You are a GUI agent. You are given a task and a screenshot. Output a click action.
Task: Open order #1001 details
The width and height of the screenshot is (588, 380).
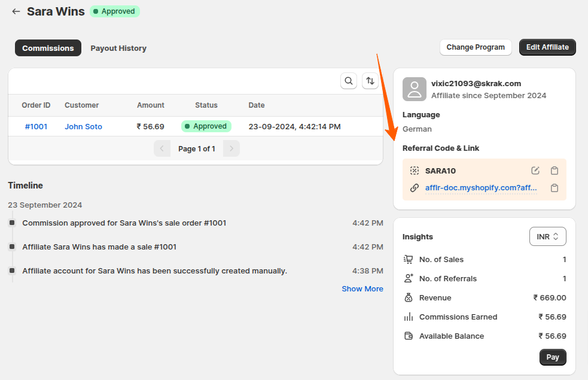(x=35, y=126)
